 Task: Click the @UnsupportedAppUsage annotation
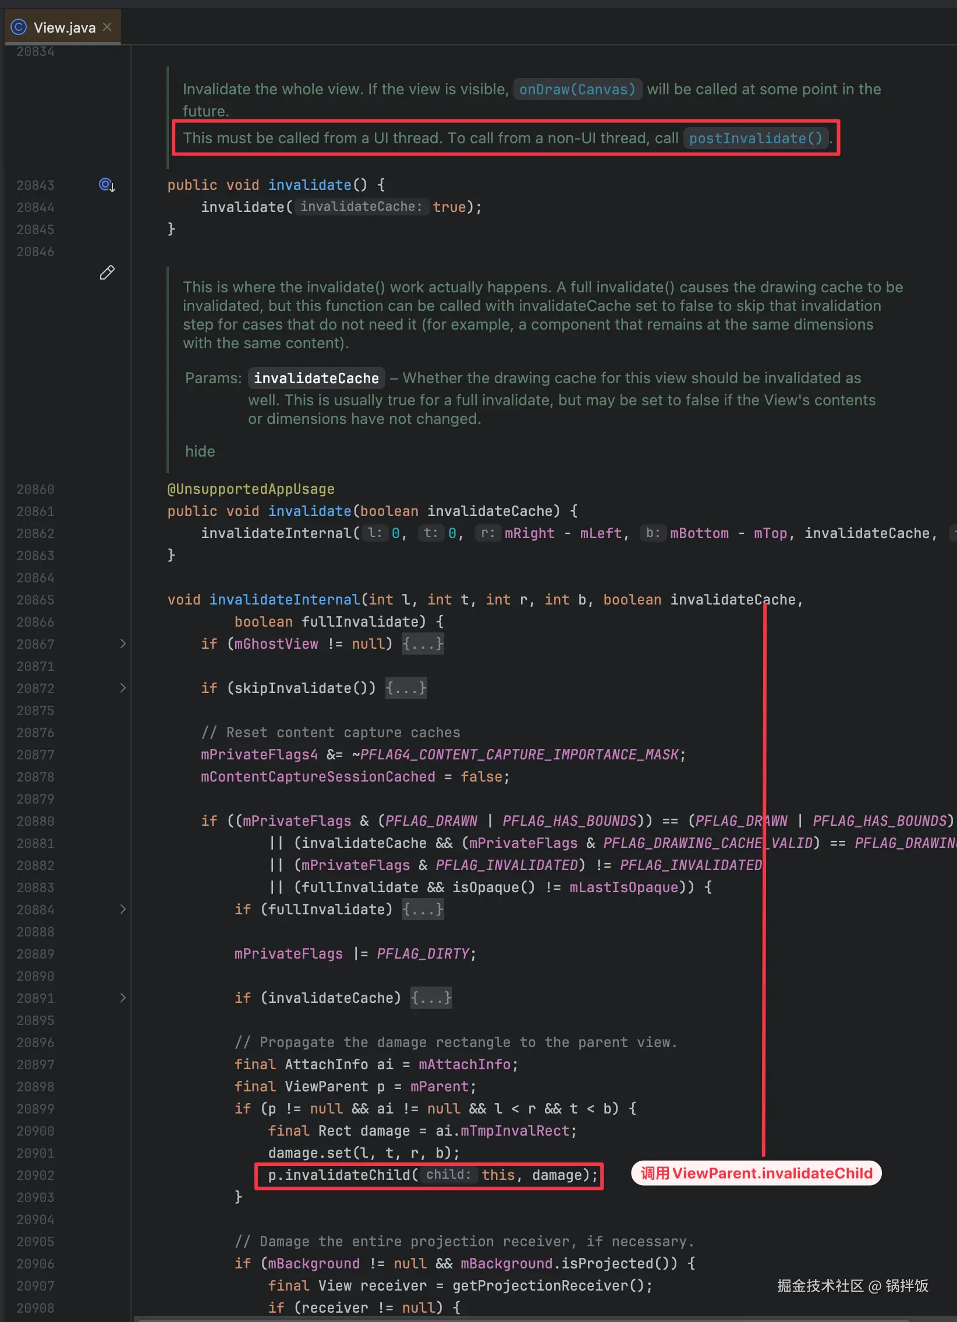pyautogui.click(x=250, y=489)
